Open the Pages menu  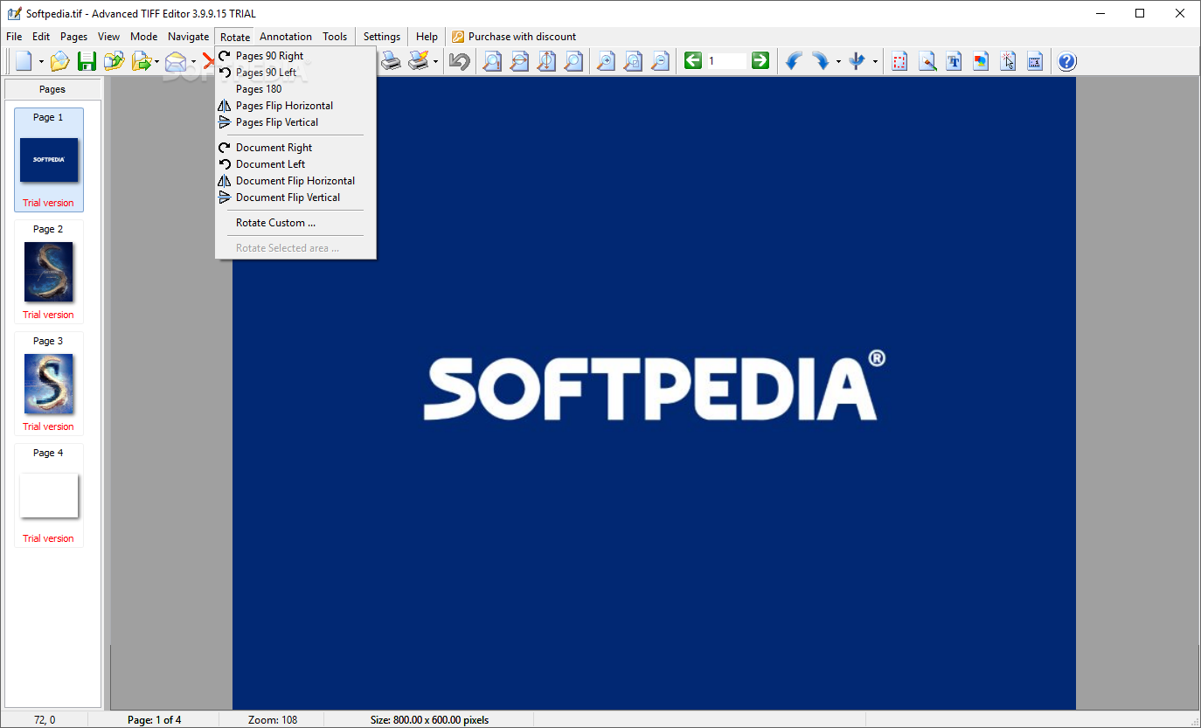[x=74, y=37]
